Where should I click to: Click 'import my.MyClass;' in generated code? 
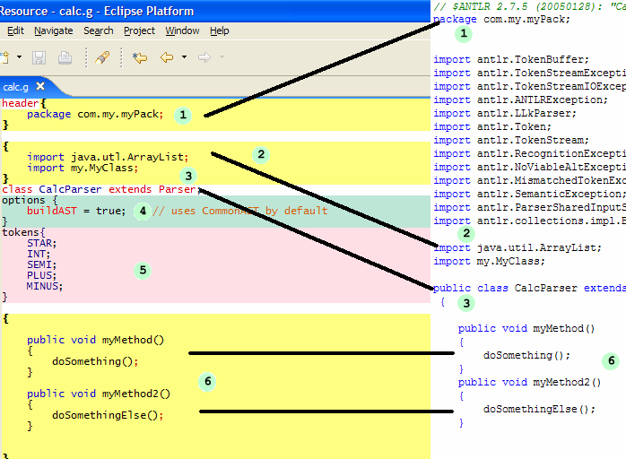pos(490,262)
